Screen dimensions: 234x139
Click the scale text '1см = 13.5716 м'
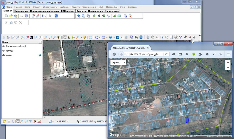click(60, 121)
